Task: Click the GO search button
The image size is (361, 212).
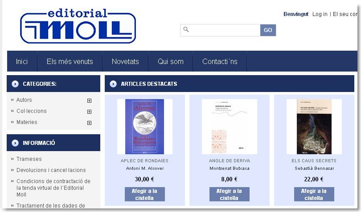Action: pyautogui.click(x=268, y=30)
